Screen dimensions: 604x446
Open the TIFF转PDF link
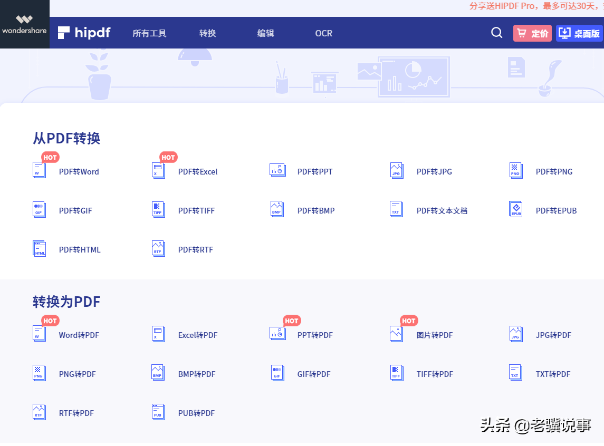point(435,374)
